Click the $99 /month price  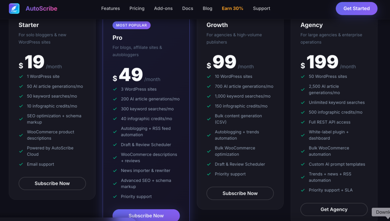point(230,62)
